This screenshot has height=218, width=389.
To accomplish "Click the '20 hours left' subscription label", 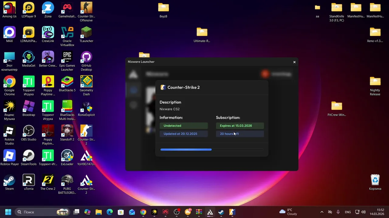I will [240, 134].
